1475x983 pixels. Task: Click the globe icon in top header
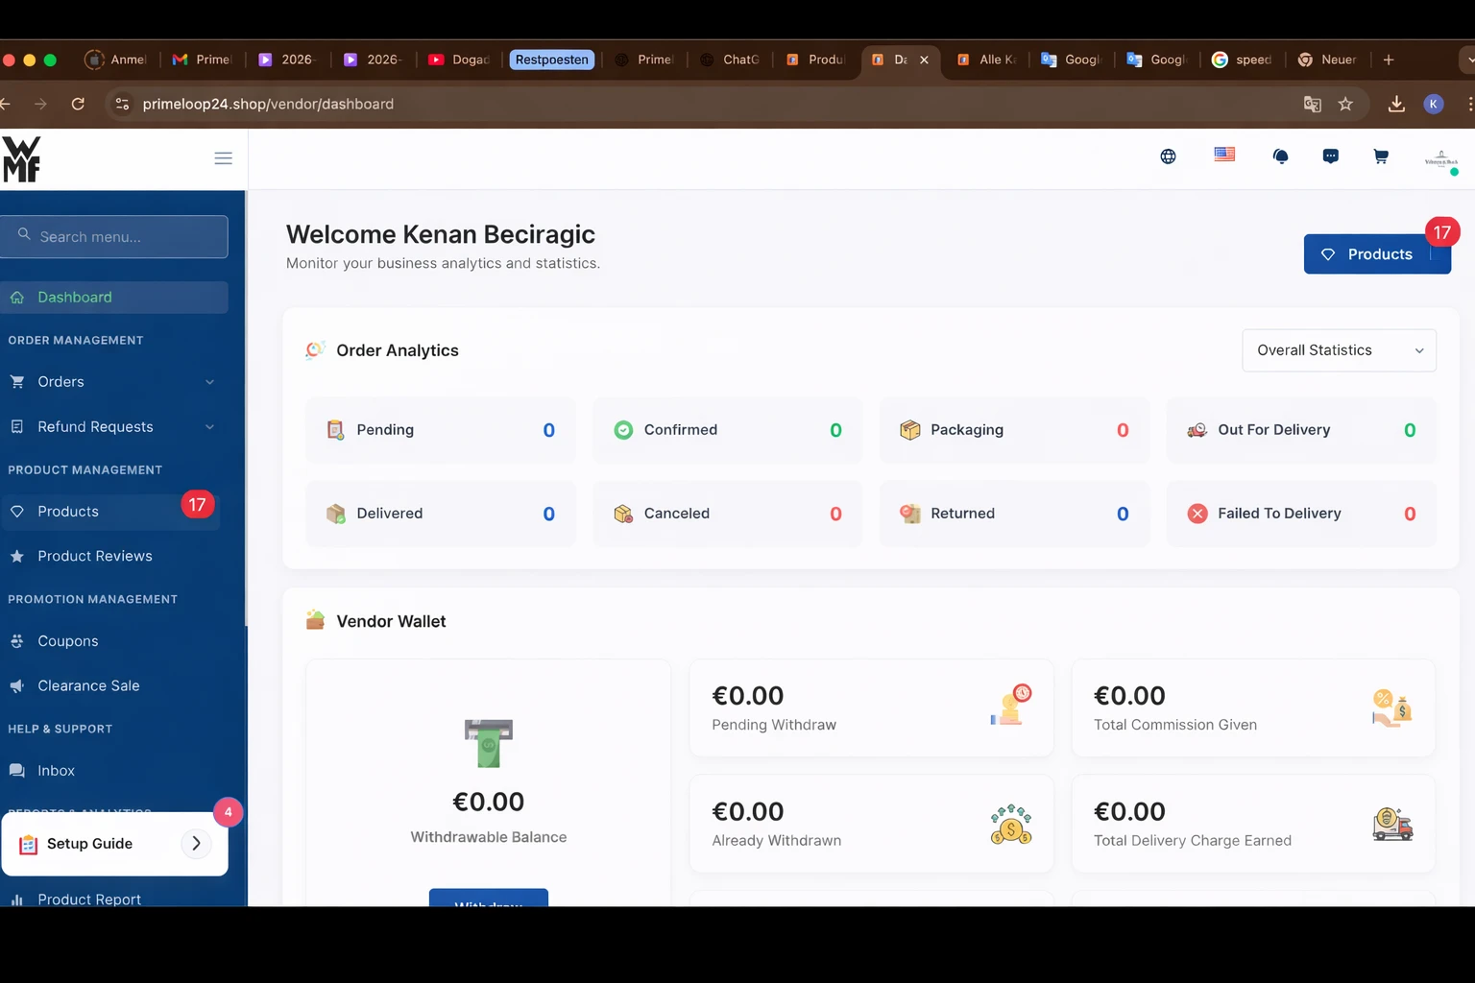tap(1168, 156)
